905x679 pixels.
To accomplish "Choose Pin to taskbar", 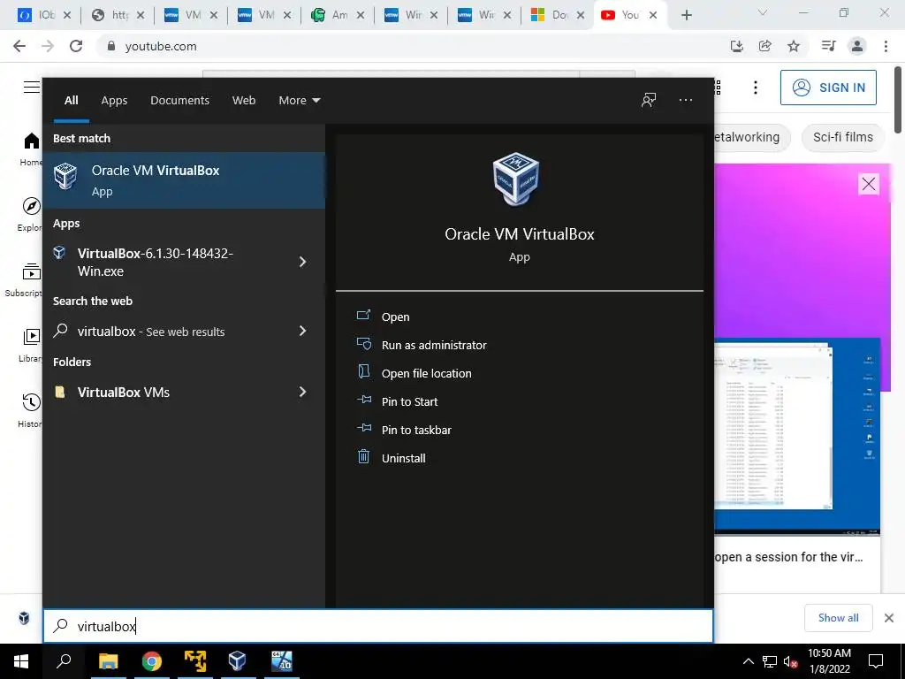I will click(416, 431).
